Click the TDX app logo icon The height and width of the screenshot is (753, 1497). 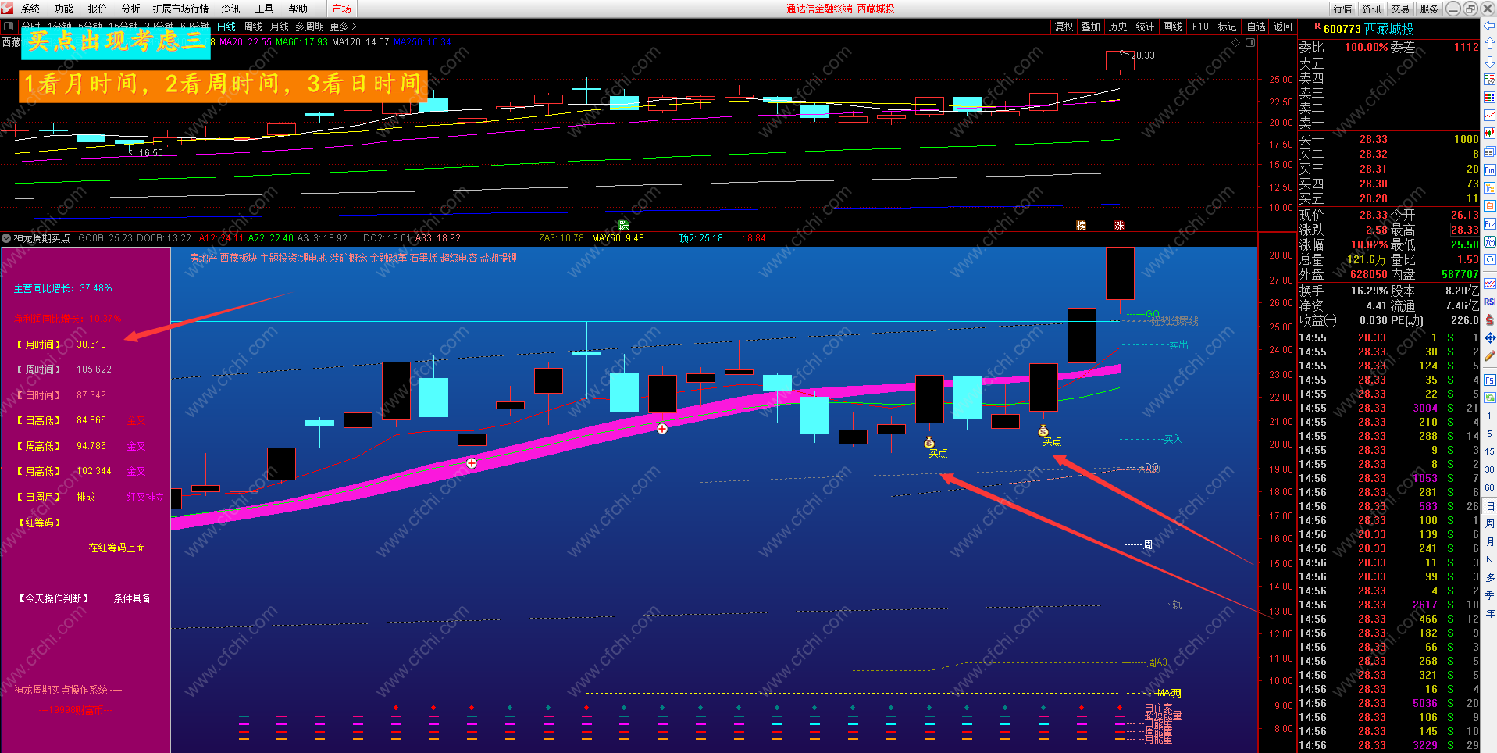(7, 9)
